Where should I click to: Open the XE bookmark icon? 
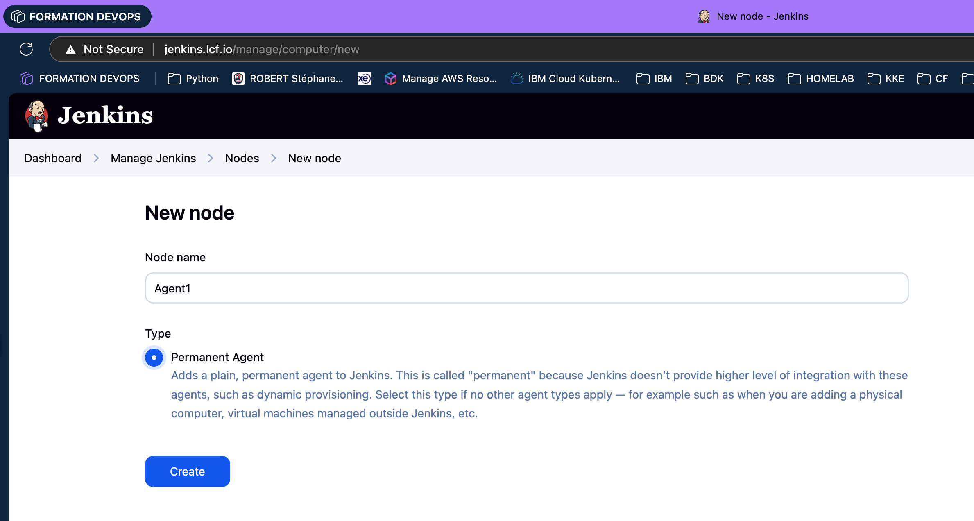pos(364,79)
